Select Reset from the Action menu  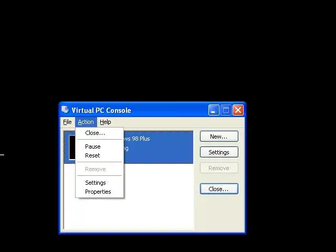coord(99,155)
